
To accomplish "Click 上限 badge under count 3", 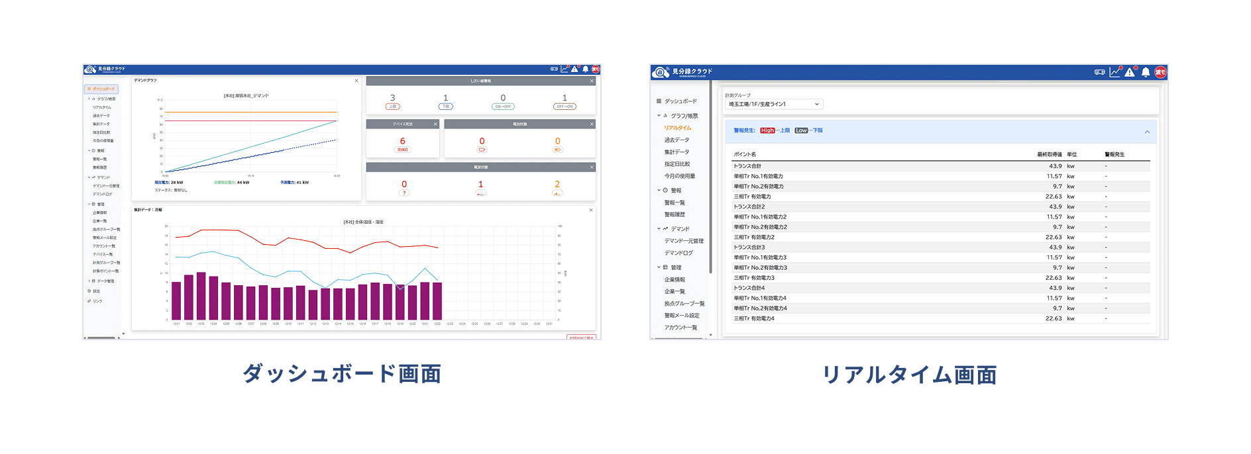I will click(392, 107).
